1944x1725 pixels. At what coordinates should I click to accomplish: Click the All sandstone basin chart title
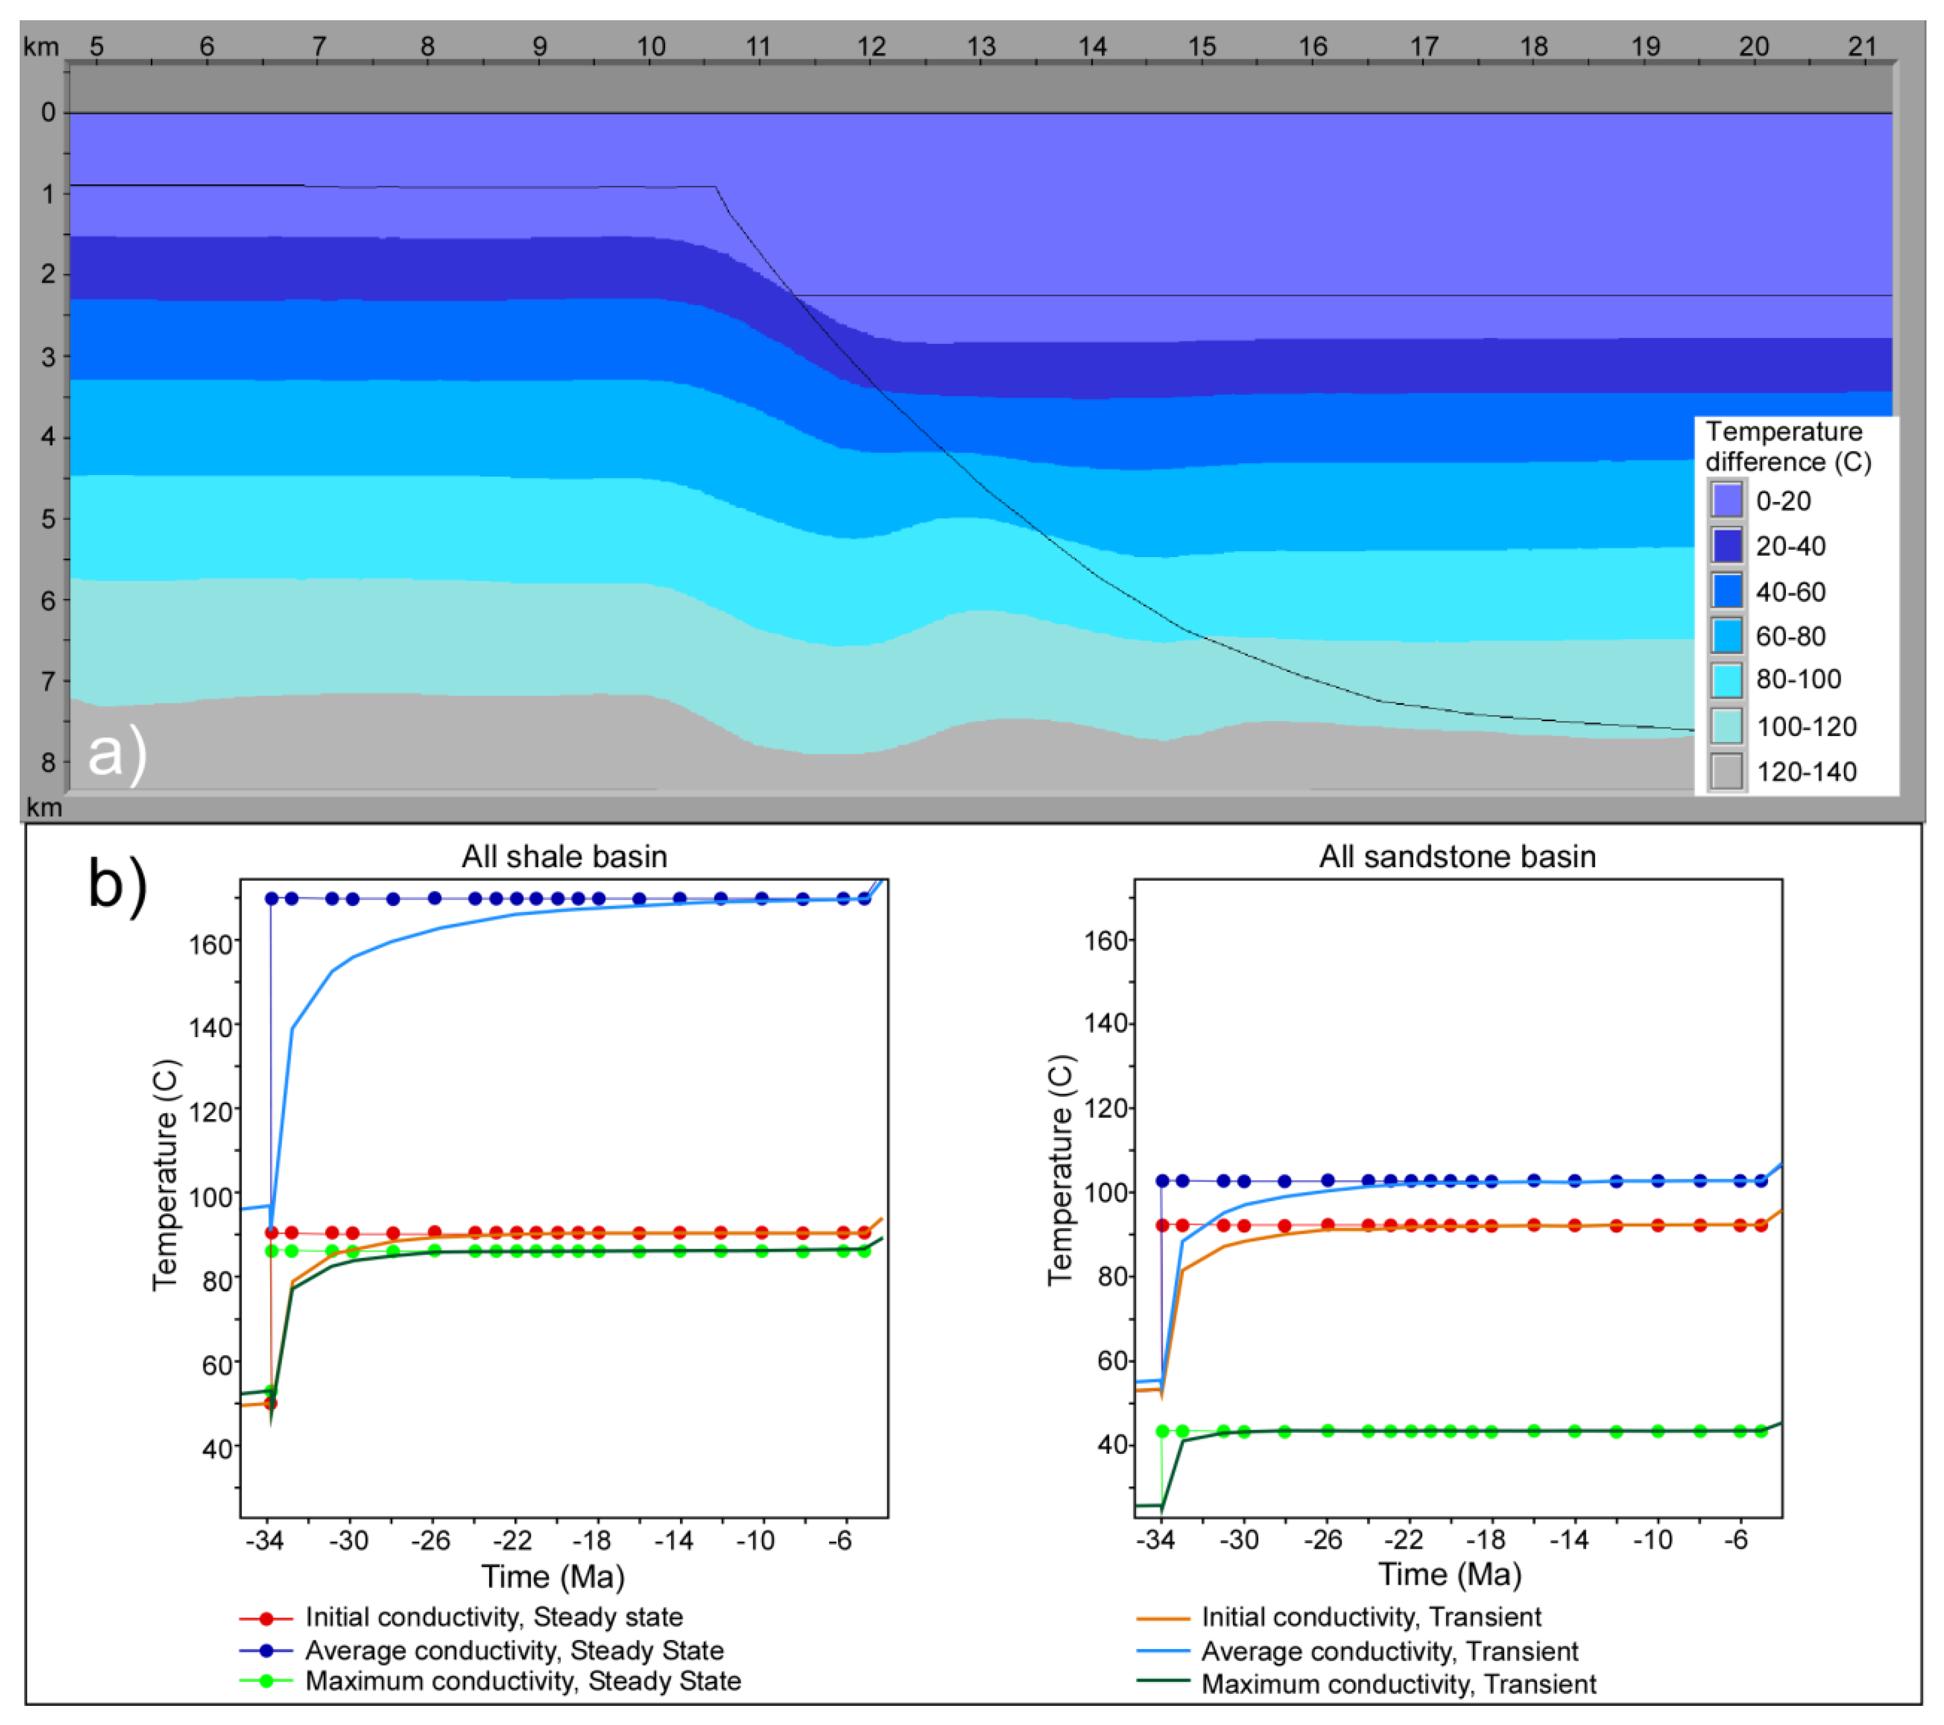point(1457,856)
